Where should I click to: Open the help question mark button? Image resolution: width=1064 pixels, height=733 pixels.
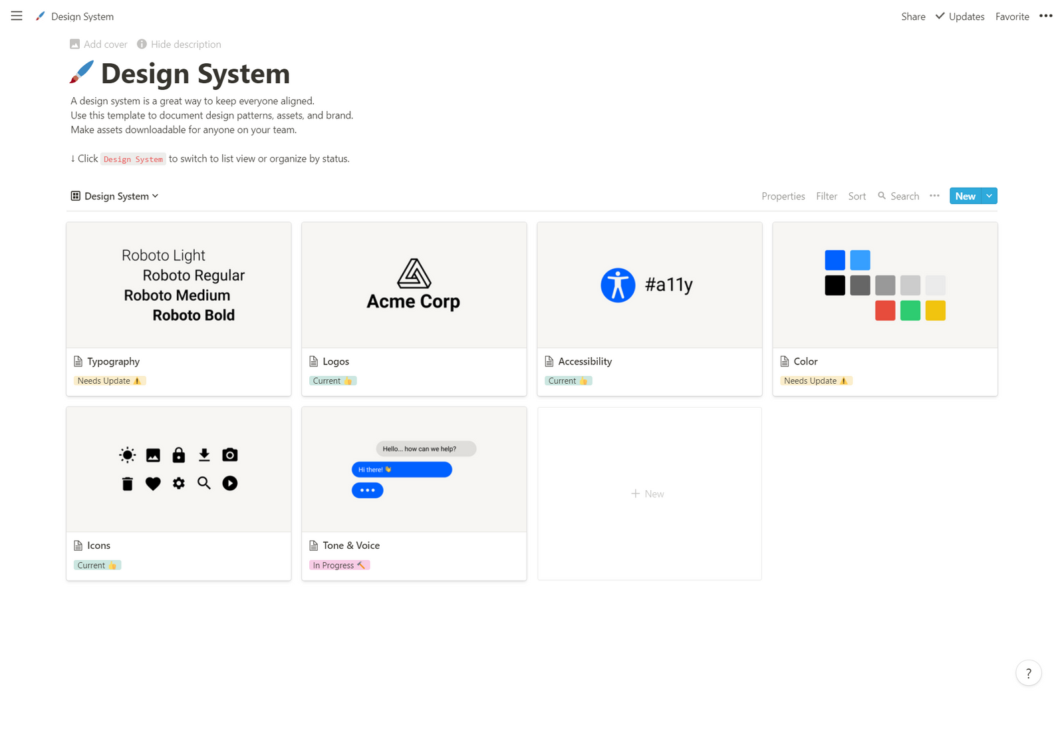(1028, 673)
